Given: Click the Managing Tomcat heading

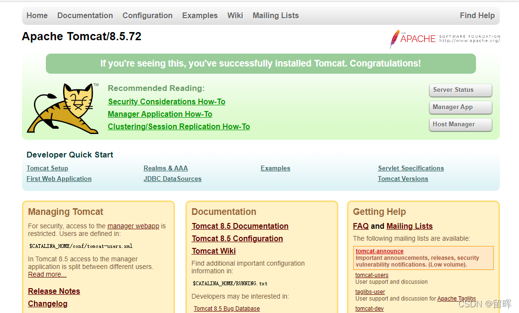Looking at the screenshot, I should pos(65,212).
